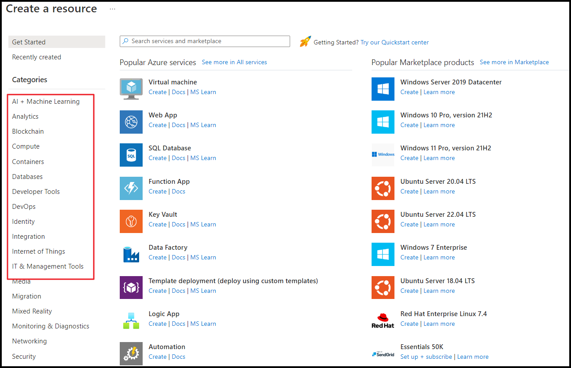This screenshot has width=571, height=368.
Task: Click See more in Marketplace
Action: pos(514,62)
